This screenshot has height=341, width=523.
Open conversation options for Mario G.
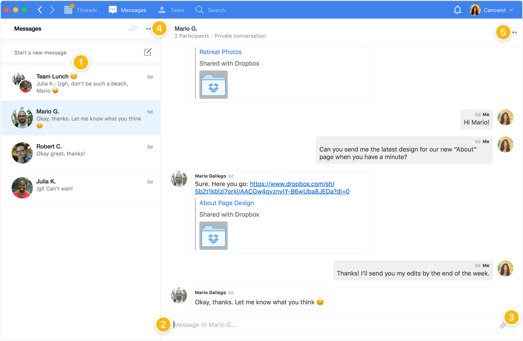point(515,33)
